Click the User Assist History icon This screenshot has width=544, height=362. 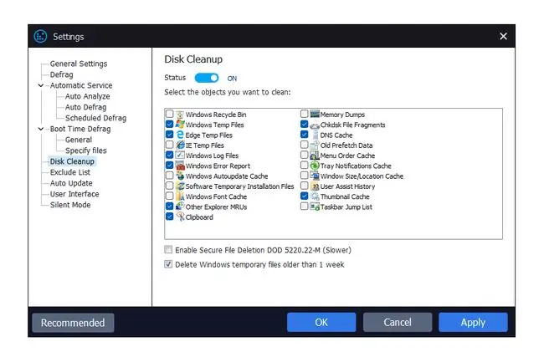pos(315,186)
